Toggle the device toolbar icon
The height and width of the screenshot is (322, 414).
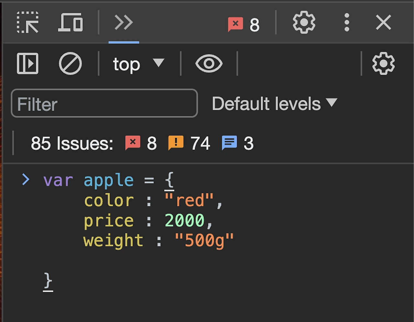pyautogui.click(x=71, y=23)
